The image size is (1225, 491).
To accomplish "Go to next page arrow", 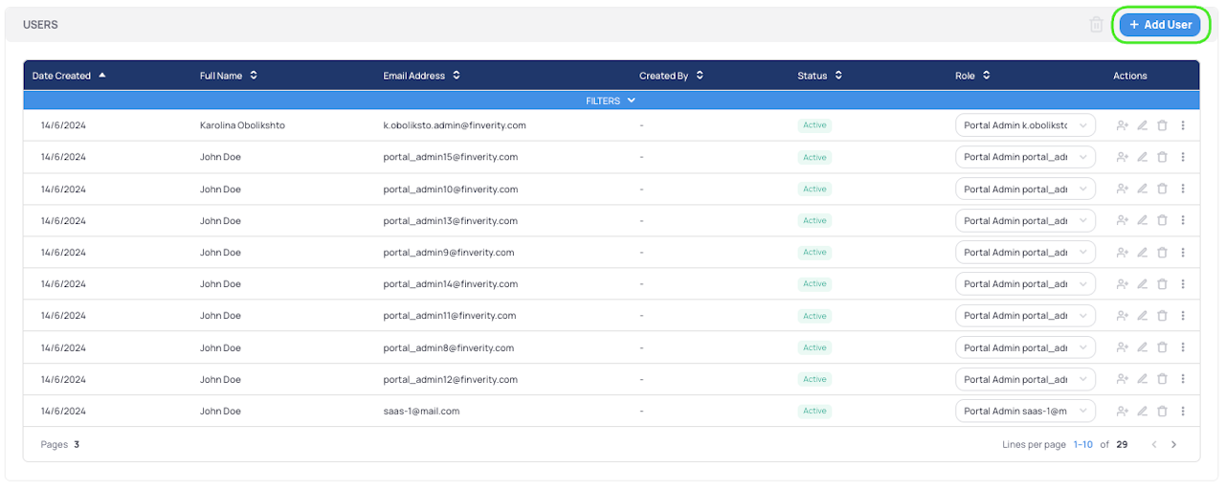I will coord(1174,444).
